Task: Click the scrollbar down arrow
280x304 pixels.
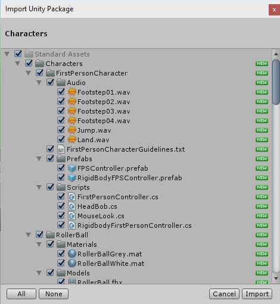Action: click(276, 279)
